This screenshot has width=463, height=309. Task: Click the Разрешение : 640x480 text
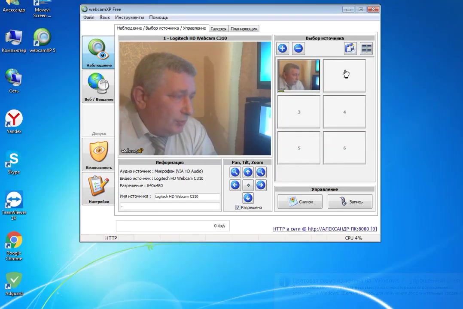[141, 186]
